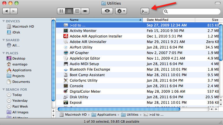Image resolution: width=223 pixels, height=125 pixels.
Task: Select the Bluetooth File Exchange icon
Action: tap(66, 69)
